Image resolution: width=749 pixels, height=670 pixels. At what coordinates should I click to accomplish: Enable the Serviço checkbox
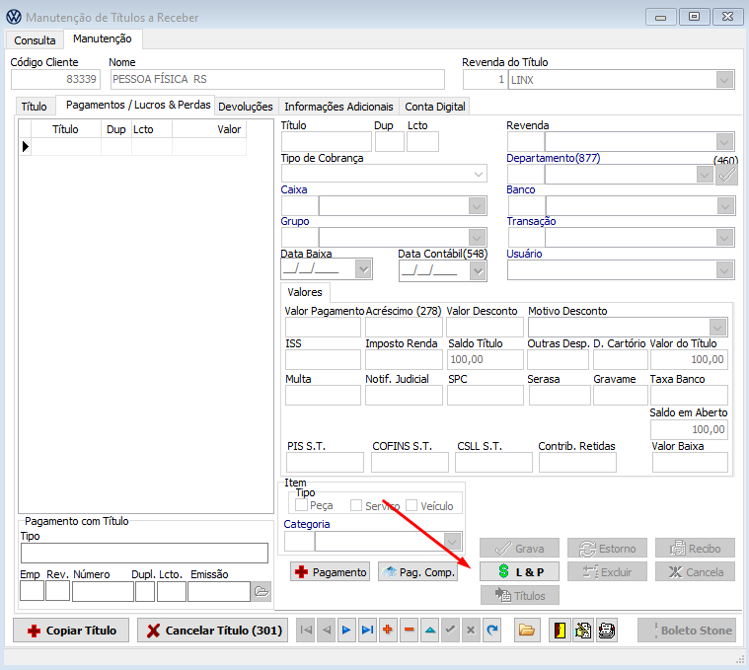pos(357,505)
